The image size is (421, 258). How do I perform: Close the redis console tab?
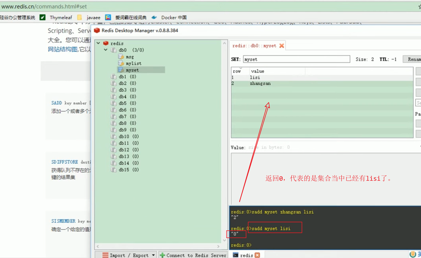tap(257, 255)
